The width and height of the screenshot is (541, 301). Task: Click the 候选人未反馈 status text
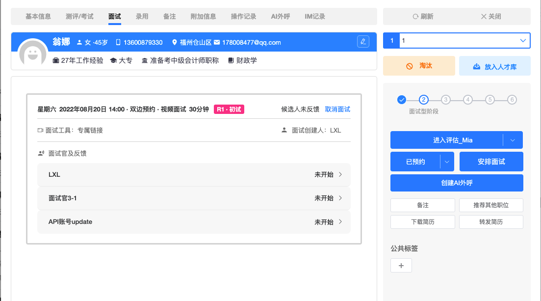300,109
